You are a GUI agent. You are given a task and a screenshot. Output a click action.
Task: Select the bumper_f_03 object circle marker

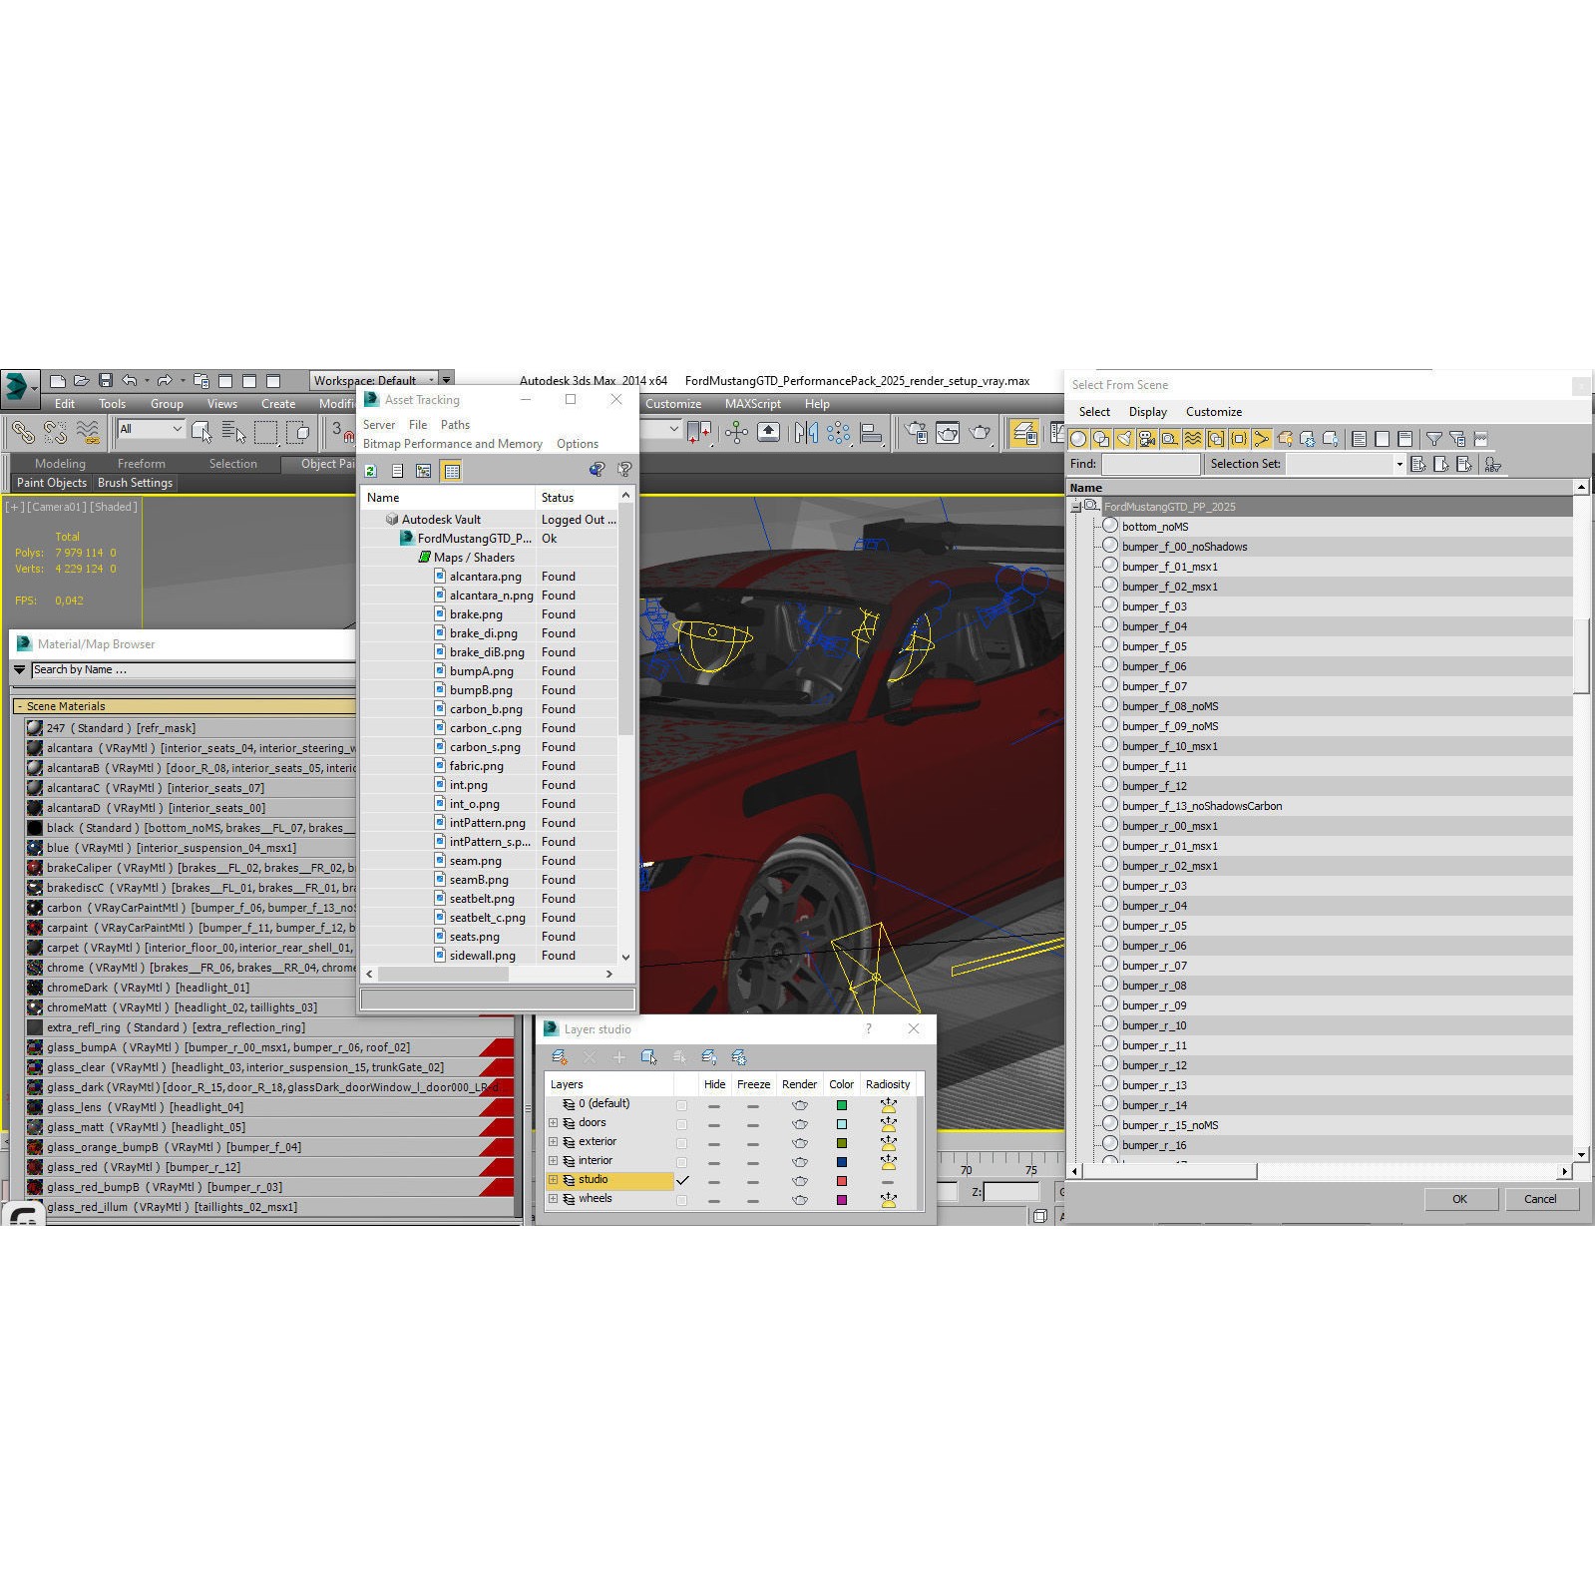pyautogui.click(x=1110, y=604)
